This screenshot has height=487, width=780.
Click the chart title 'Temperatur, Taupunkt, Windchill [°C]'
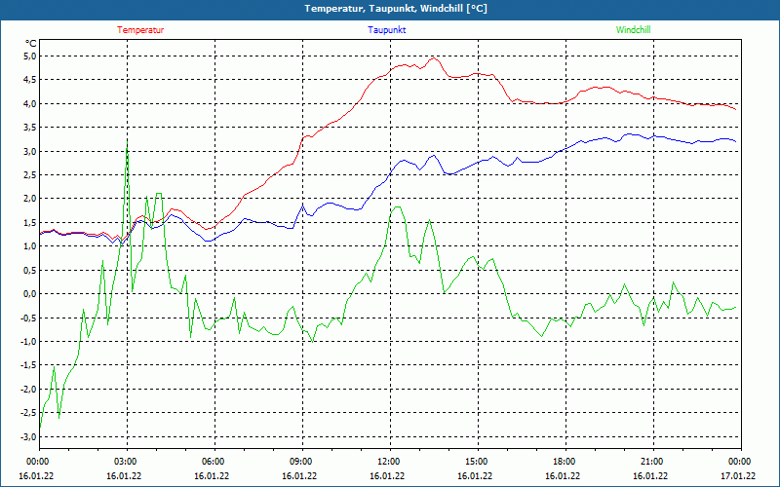396,9
